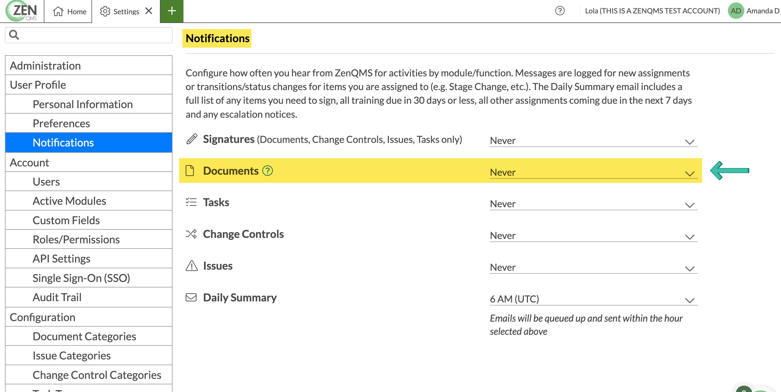The width and height of the screenshot is (781, 392).
Task: Click the Home house icon
Action: (58, 11)
